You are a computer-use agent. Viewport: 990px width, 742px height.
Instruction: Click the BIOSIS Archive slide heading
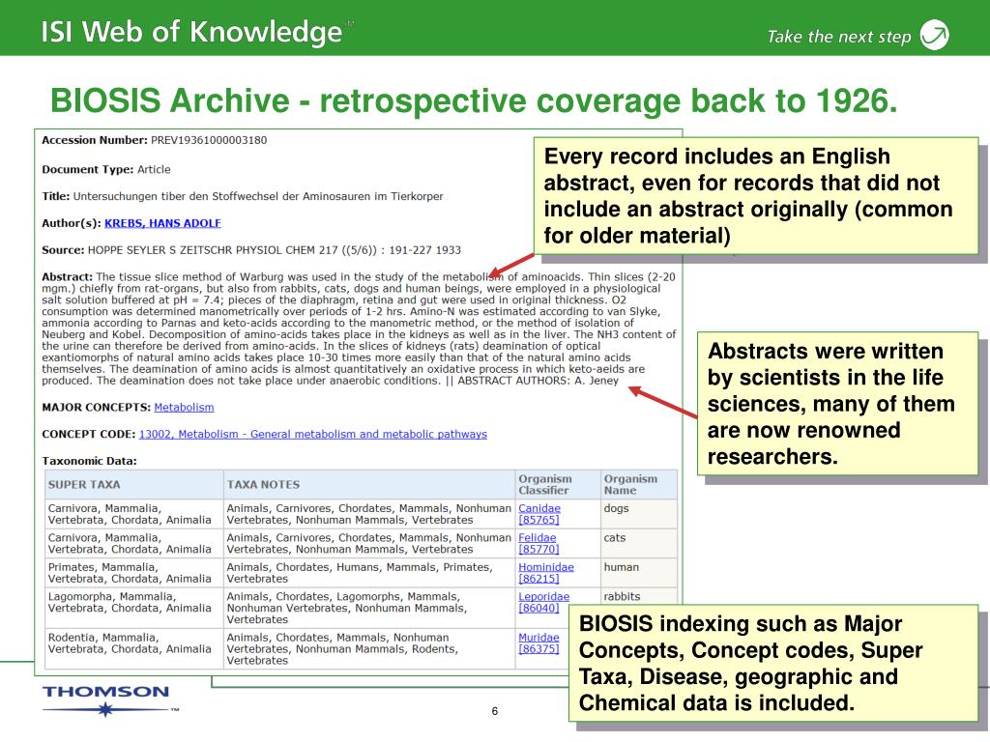coord(474,100)
